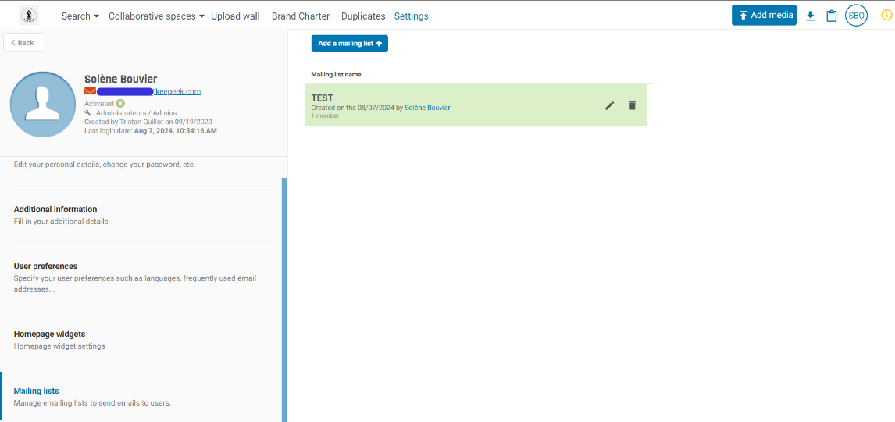Click the green Activated status indicator

click(120, 103)
